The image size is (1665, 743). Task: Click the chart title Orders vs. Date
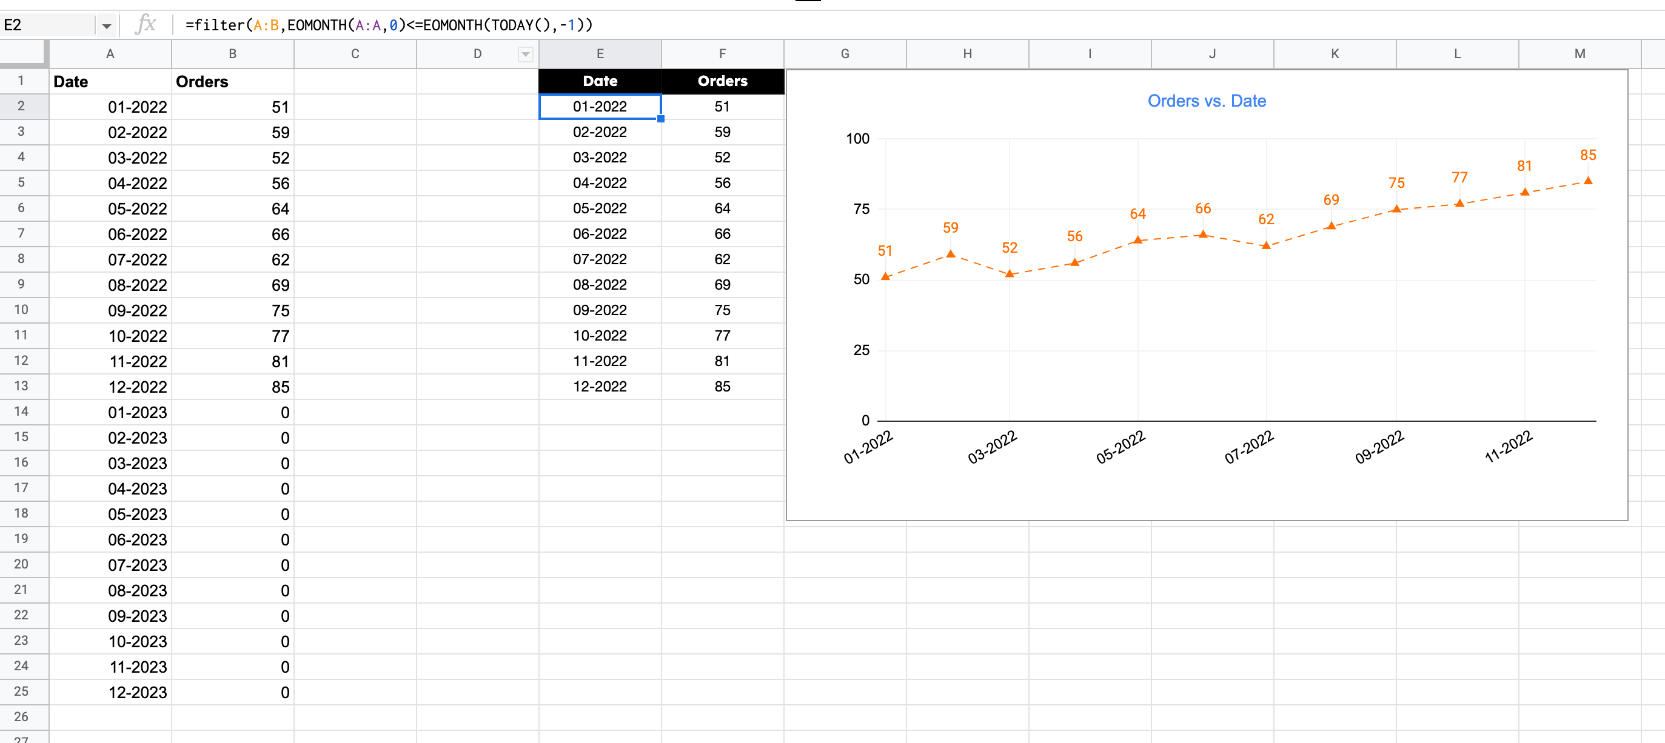[x=1206, y=101]
